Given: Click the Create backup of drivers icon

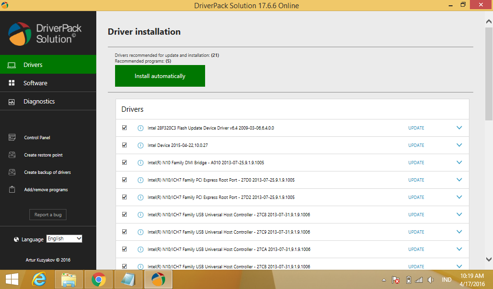Looking at the screenshot, I should 12,172.
